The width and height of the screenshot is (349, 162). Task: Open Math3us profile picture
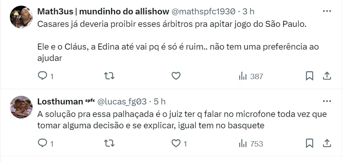(21, 17)
